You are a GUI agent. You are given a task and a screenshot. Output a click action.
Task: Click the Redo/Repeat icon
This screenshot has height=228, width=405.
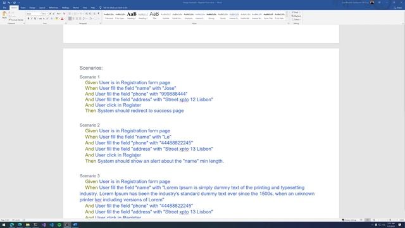coord(15,3)
